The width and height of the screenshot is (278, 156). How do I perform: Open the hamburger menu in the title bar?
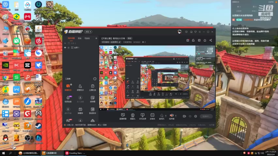pos(199,32)
